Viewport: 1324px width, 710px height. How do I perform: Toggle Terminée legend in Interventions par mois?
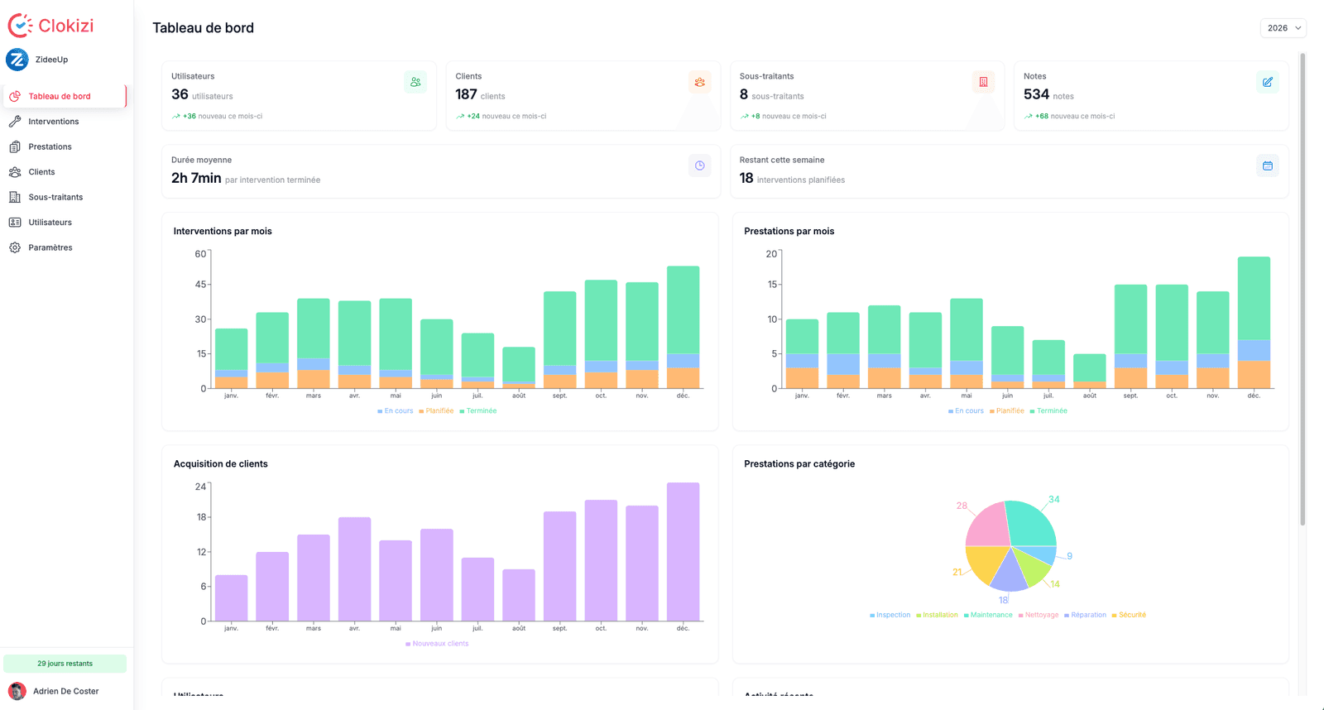(478, 411)
